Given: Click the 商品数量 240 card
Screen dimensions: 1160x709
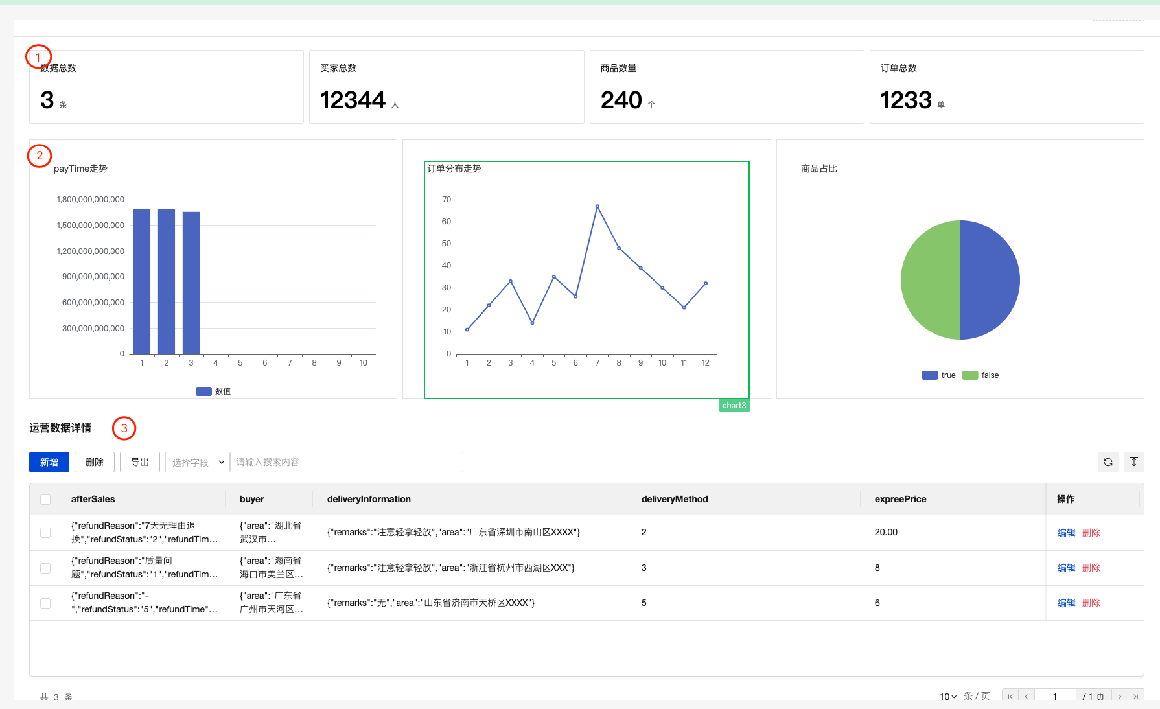Looking at the screenshot, I should click(727, 87).
